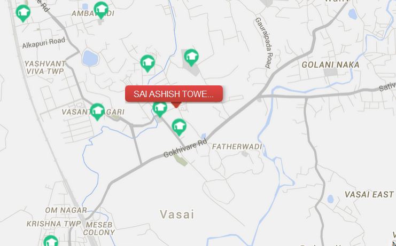
Task: Click the Alkapuri Road label
Action: 43,43
